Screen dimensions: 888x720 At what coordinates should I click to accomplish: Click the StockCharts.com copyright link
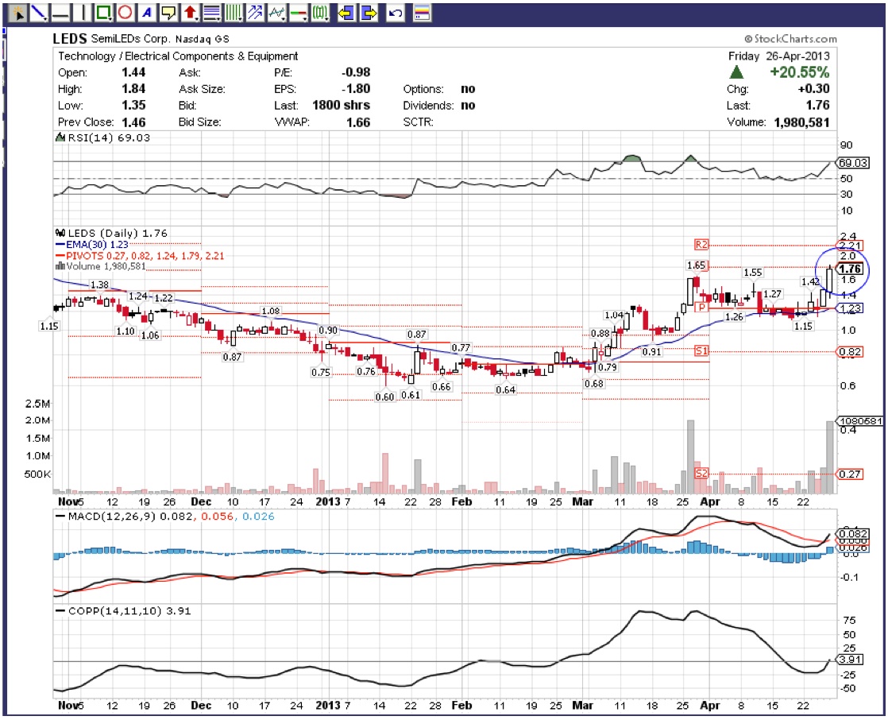tap(790, 38)
